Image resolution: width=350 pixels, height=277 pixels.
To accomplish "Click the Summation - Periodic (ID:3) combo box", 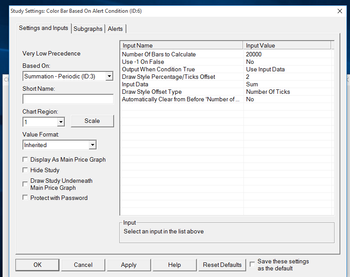I will click(x=68, y=76).
